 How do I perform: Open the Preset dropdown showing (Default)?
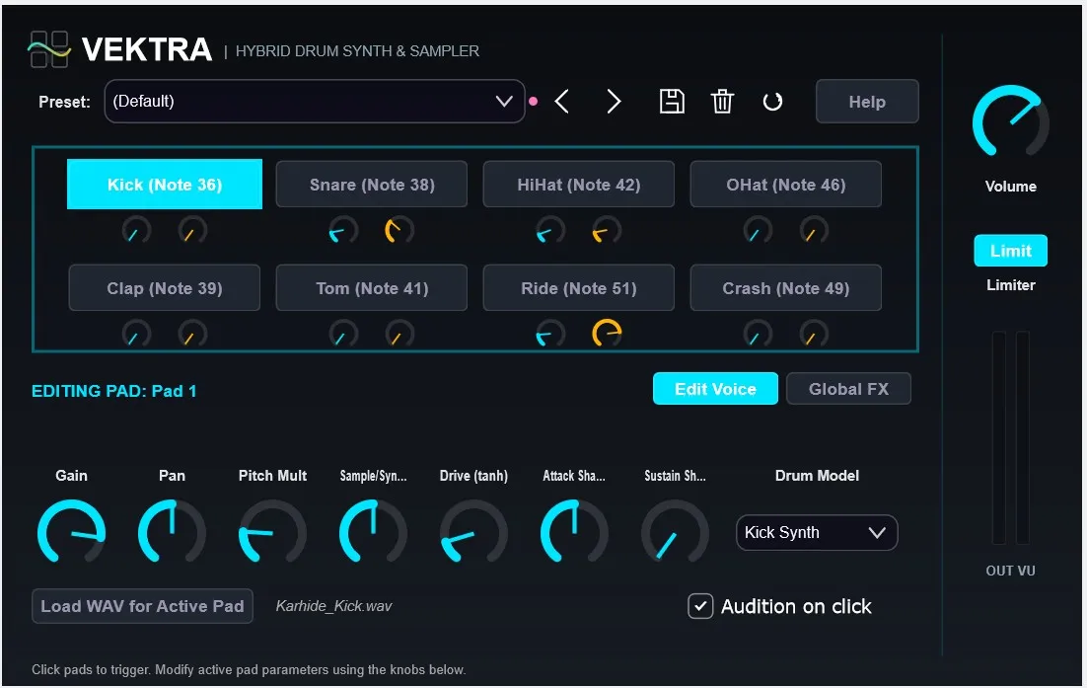tap(314, 102)
